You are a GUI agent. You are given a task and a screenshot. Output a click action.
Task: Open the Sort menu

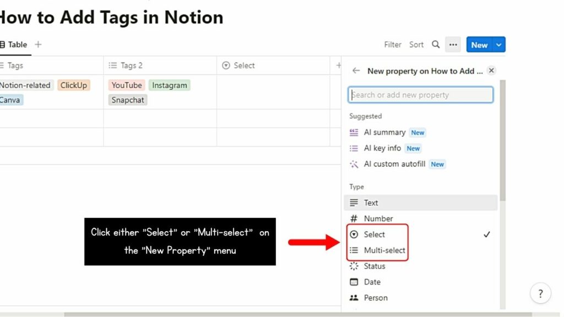(416, 45)
